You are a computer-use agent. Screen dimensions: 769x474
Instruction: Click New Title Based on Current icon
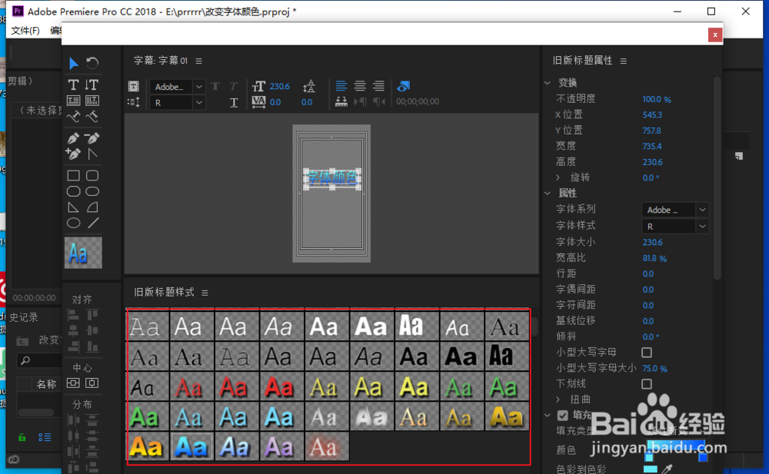click(133, 86)
